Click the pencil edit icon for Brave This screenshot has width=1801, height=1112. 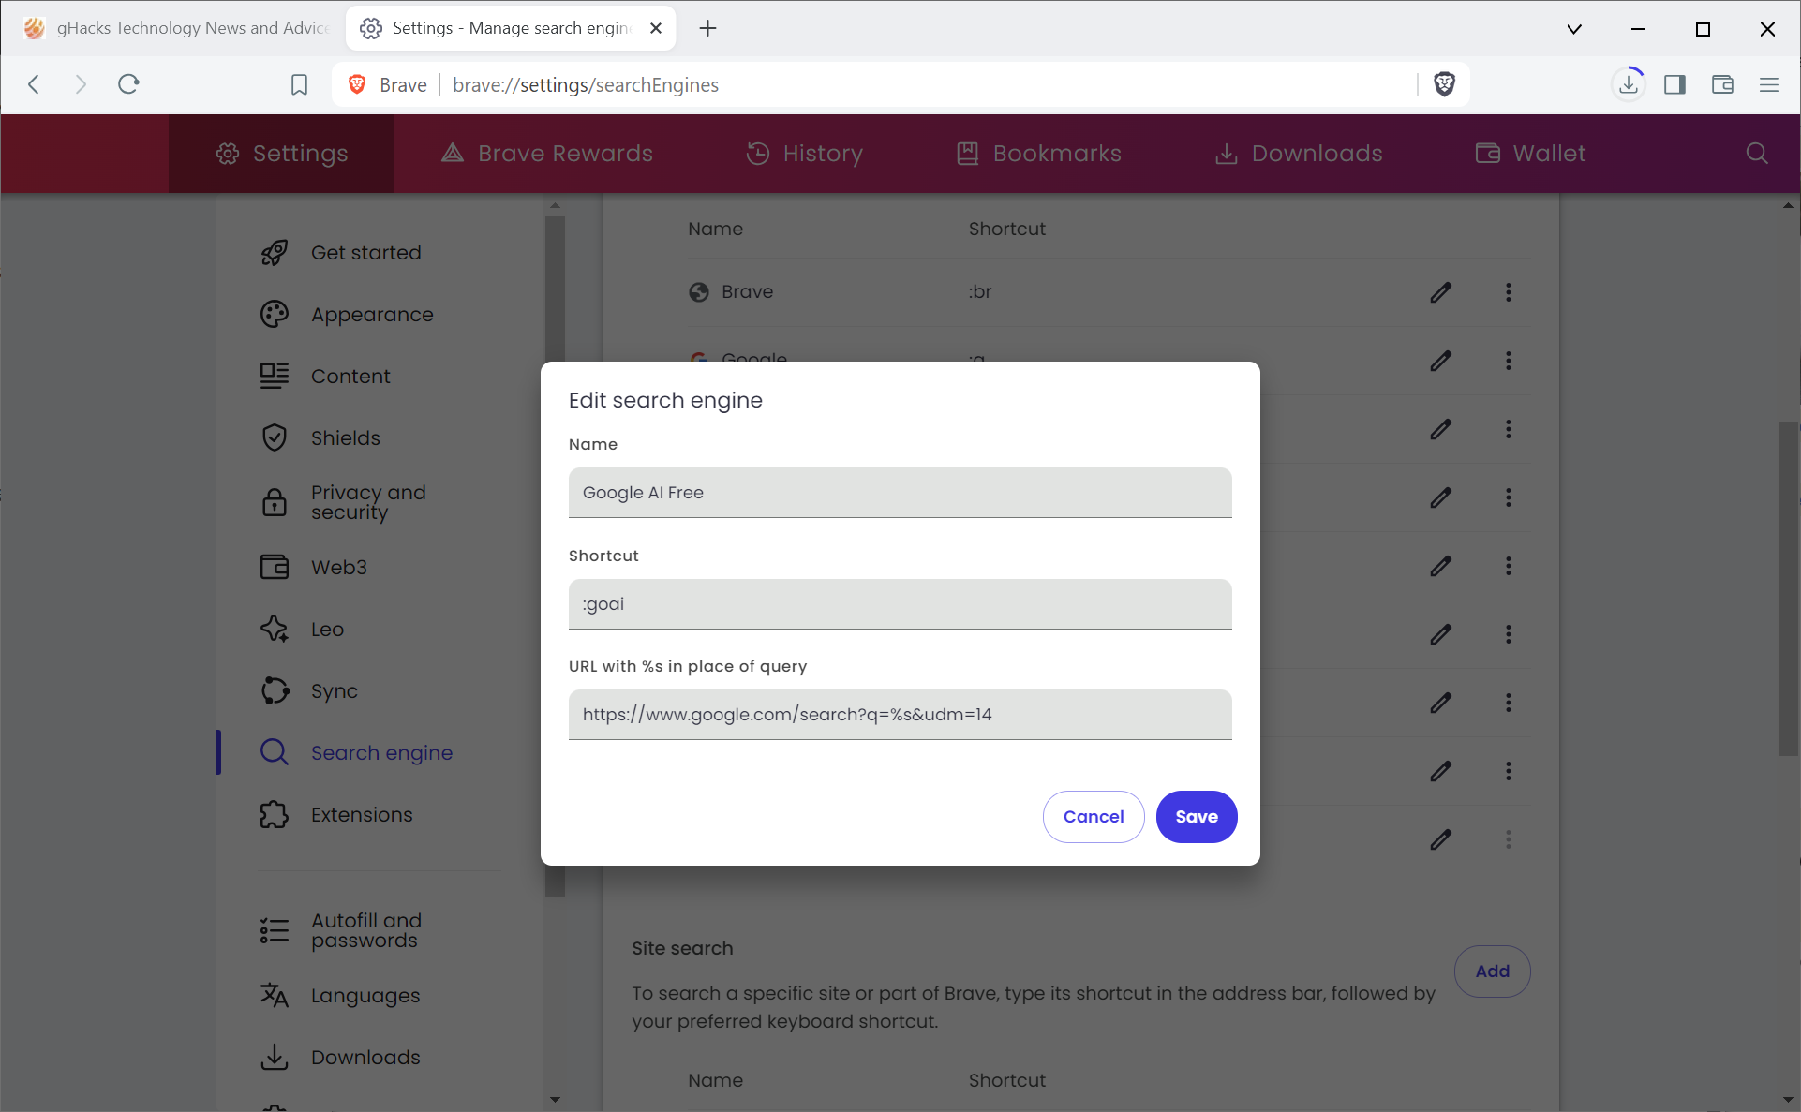click(x=1440, y=292)
